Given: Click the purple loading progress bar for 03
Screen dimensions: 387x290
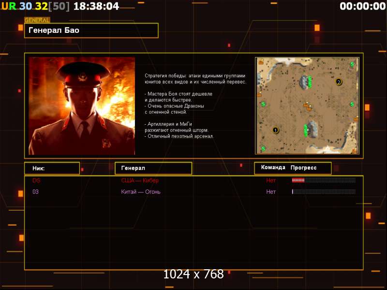Looking at the screenshot, I should pos(324,191).
